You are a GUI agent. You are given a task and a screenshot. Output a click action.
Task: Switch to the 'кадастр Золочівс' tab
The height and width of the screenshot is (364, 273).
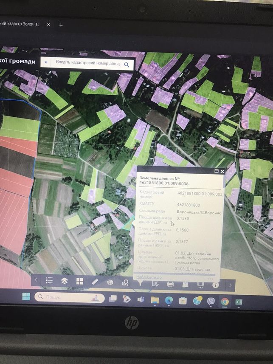coord(20,24)
